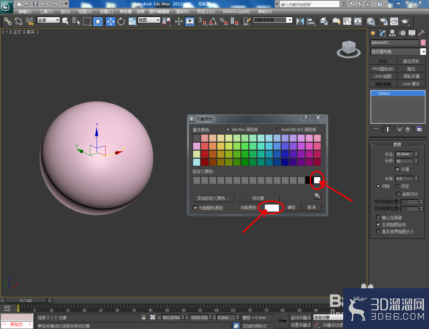Open the 视图 reference coordinate dropdown
This screenshot has width=429, height=329.
pyautogui.click(x=149, y=20)
